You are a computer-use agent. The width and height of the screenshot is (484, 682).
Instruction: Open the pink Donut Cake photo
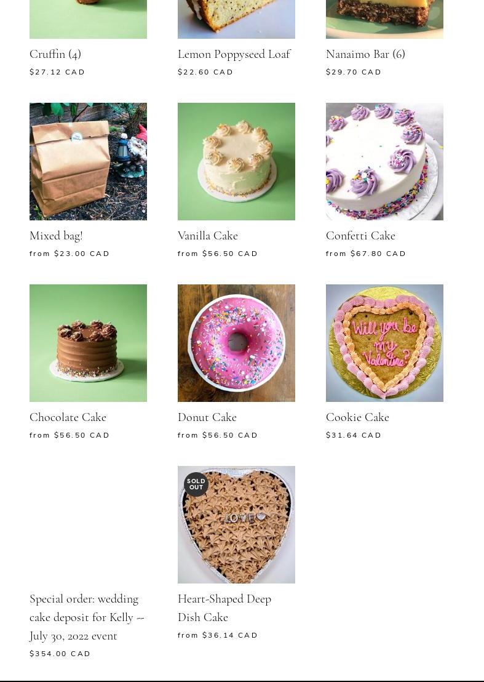click(x=236, y=343)
